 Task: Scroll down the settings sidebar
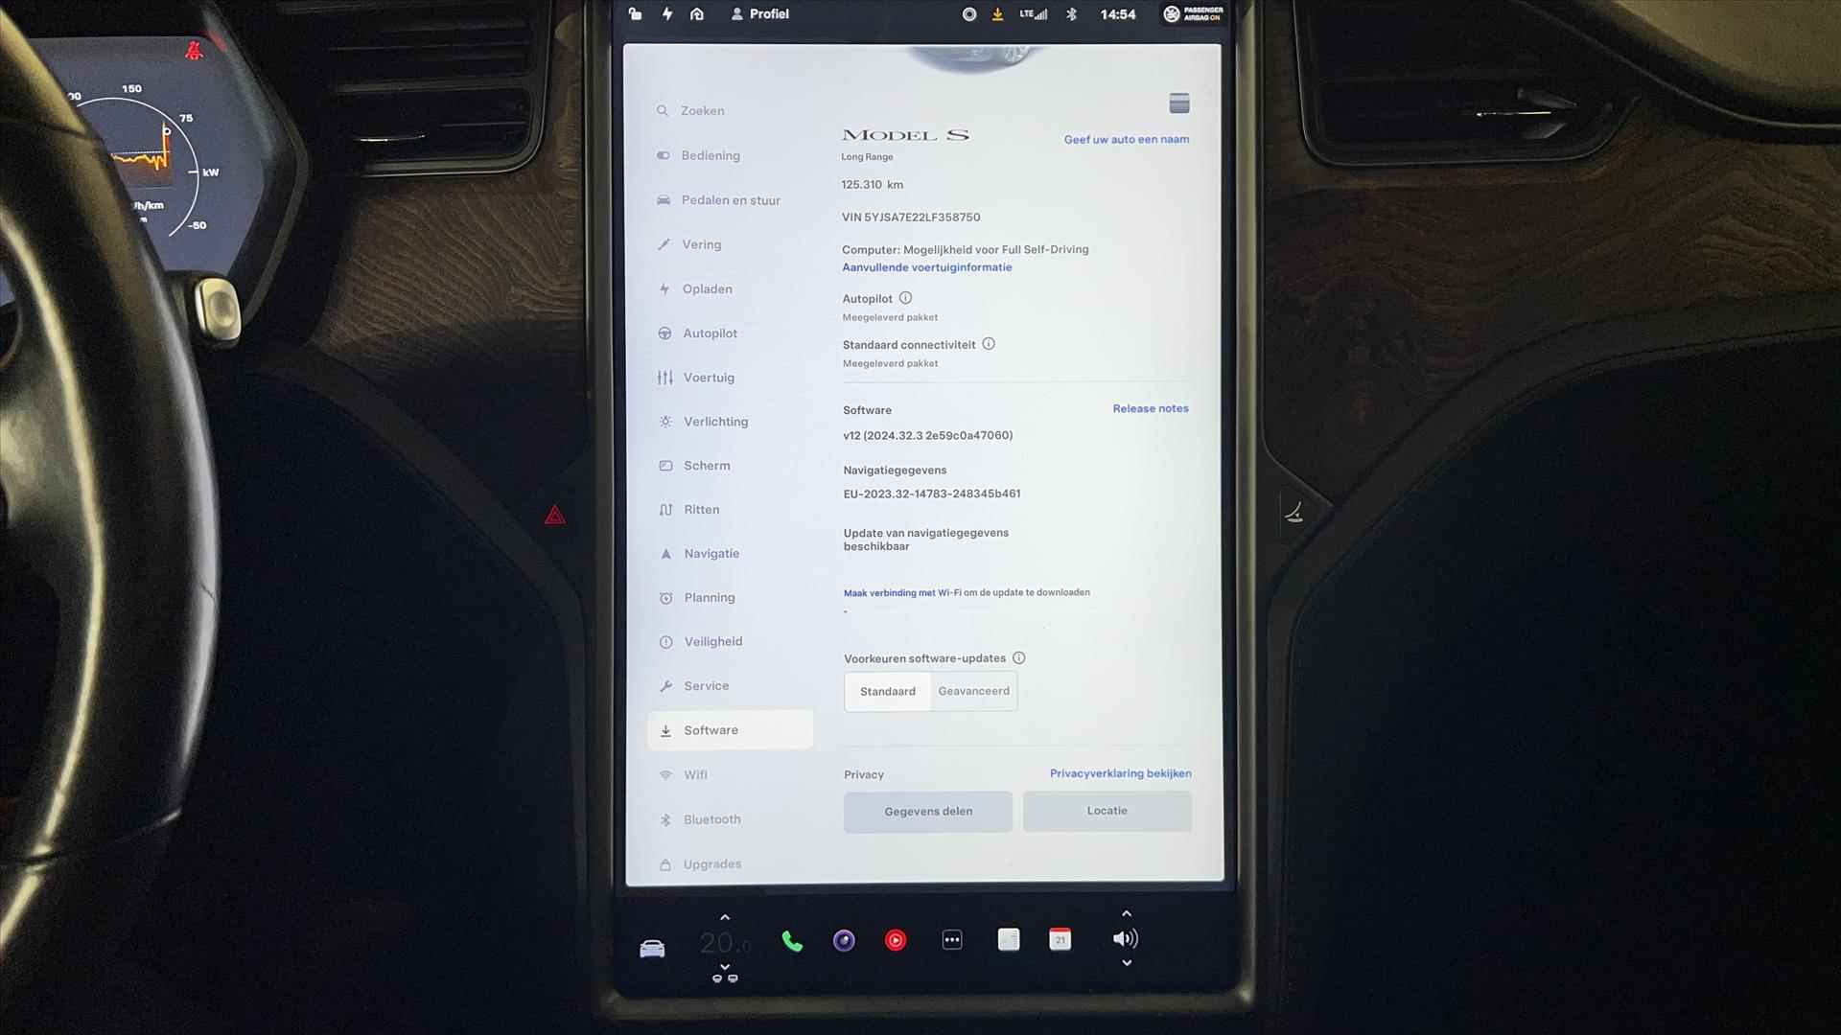coord(727,863)
